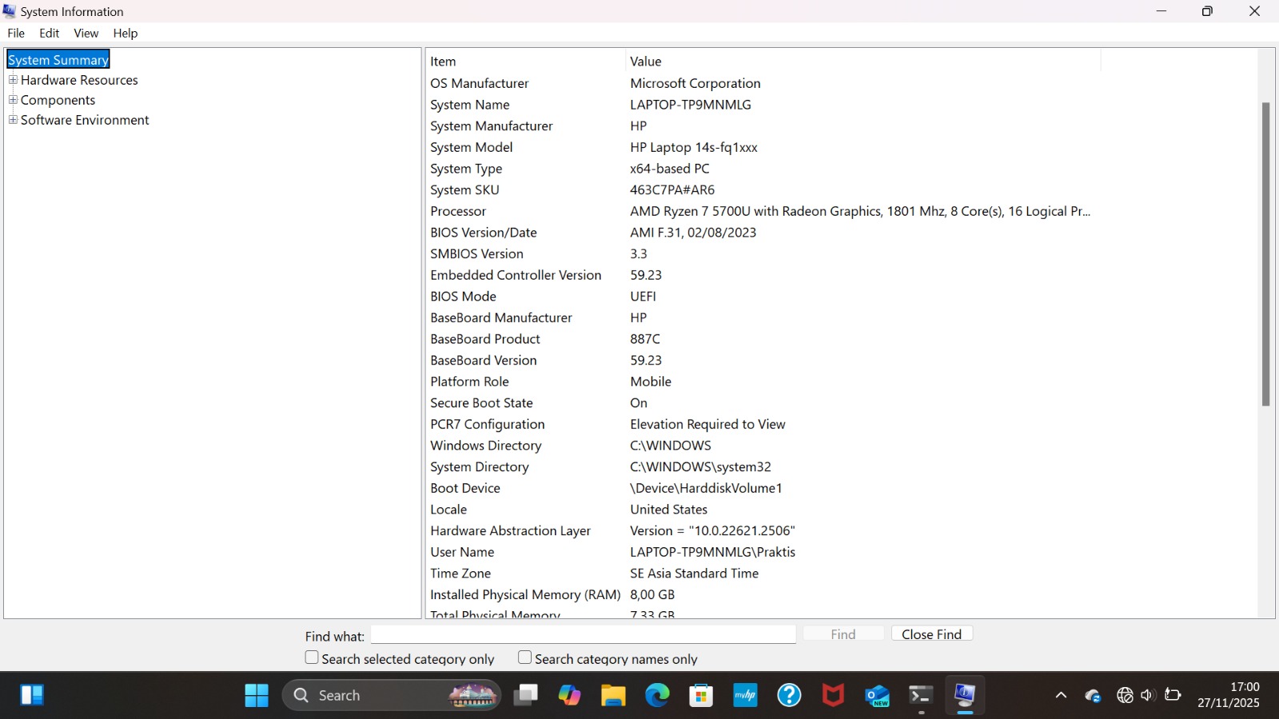This screenshot has height=719, width=1279.
Task: Show hidden icons in system tray
Action: click(1061, 696)
